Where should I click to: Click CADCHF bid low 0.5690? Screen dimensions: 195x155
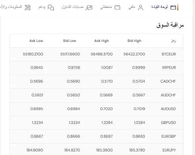coord(73,81)
